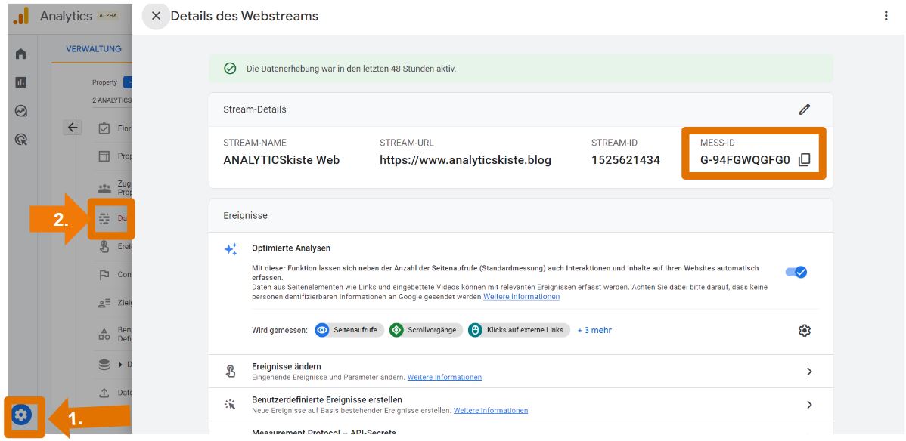Switch to the Verwaltung tab

coord(94,49)
